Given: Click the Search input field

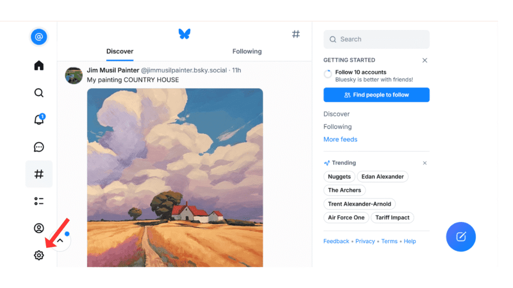Looking at the screenshot, I should tap(381, 39).
